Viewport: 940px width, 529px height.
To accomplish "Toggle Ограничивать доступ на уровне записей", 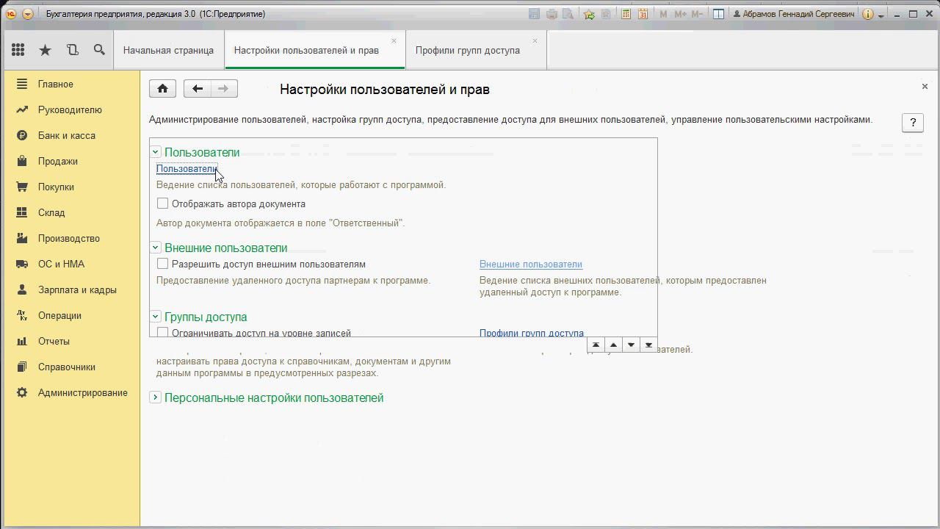I will (x=162, y=333).
